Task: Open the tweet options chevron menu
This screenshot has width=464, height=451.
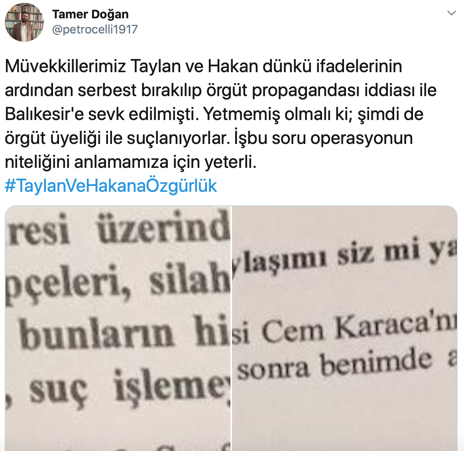Action: click(451, 13)
